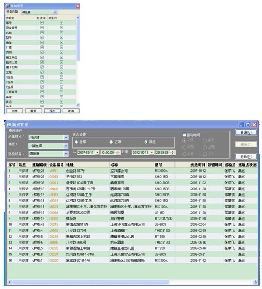Image resolution: width=262 pixels, height=289 pixels.
Task: Toggle 可显示 checkbox for 区属 row
Action: (x=61, y=72)
